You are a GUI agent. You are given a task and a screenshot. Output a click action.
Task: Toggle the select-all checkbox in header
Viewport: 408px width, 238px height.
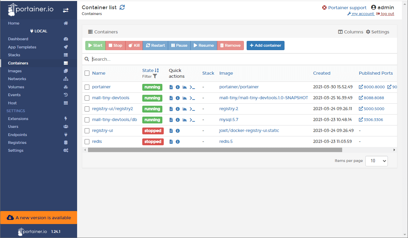coord(87,73)
